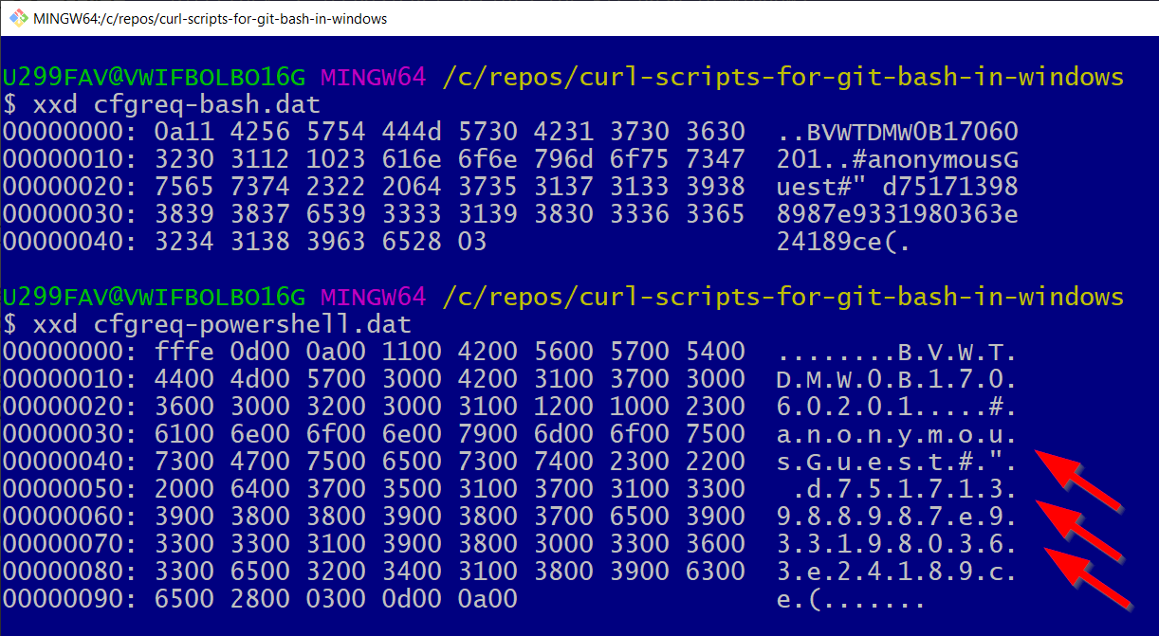Click the ASCII text '3.e.2.4.1.8.9.c.'
1159x636 pixels.
point(897,574)
